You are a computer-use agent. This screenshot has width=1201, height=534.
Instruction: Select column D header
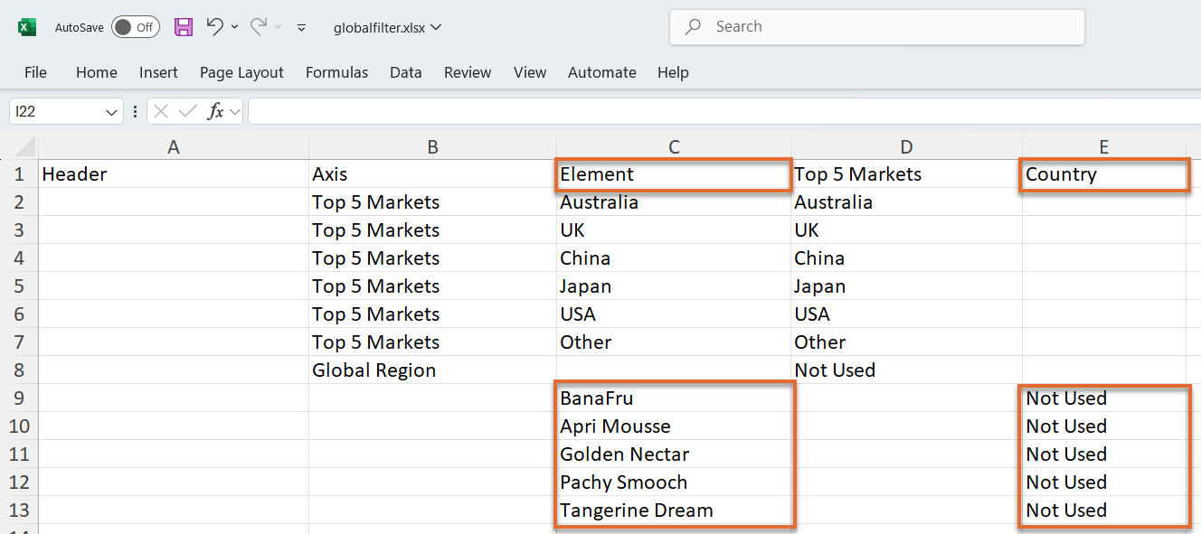906,147
